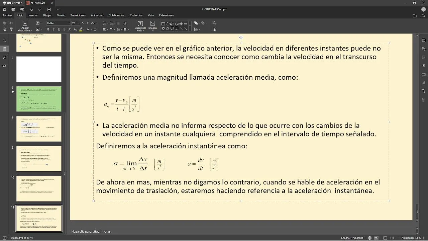Select the green slide 7 thumbnail
Screen dimensions: 428x241
(x=39, y=99)
